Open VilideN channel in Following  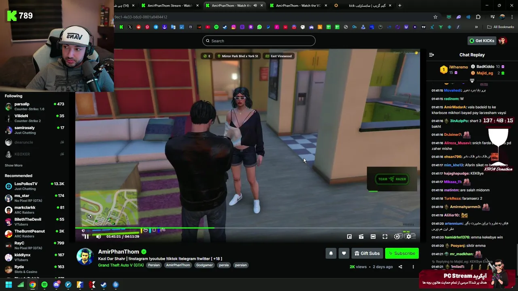[x=34, y=118]
